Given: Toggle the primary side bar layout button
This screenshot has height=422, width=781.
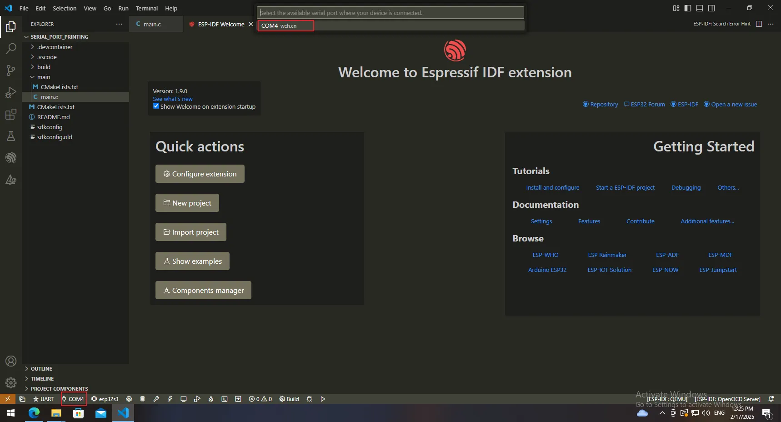Looking at the screenshot, I should 688,8.
